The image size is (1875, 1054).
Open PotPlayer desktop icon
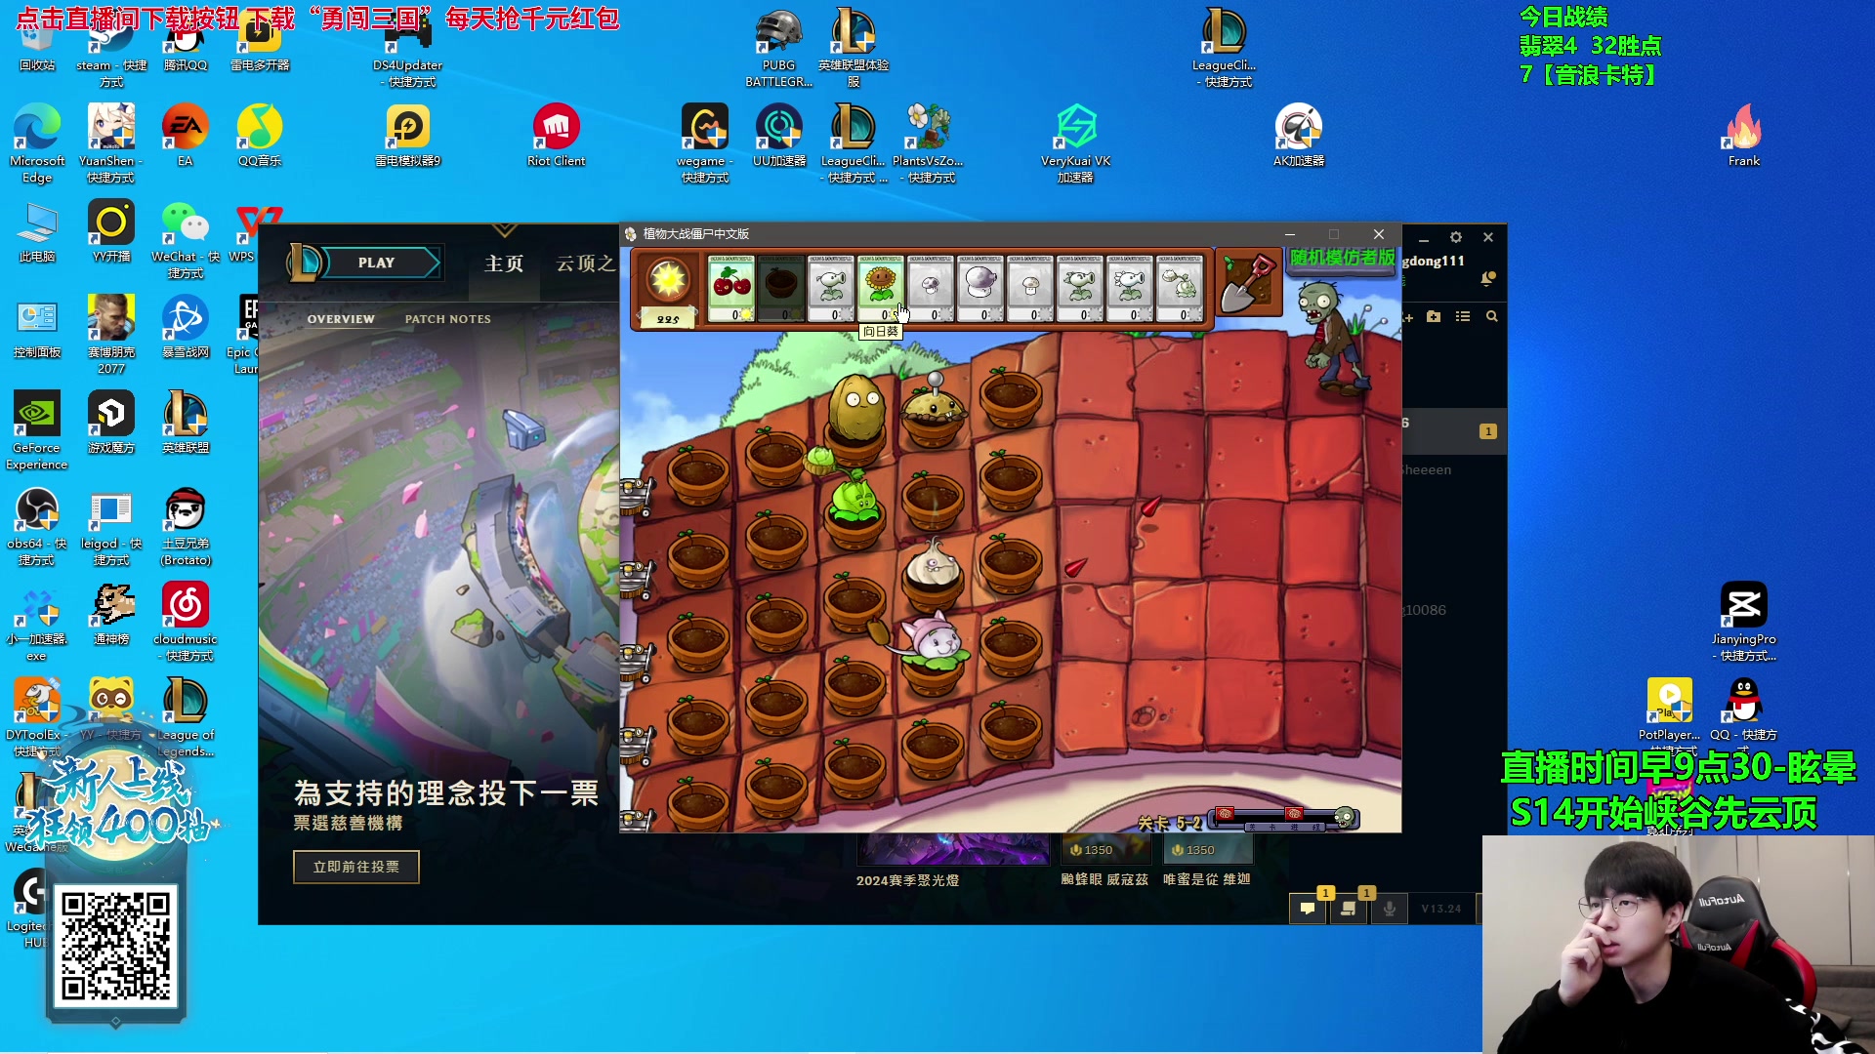1670,710
